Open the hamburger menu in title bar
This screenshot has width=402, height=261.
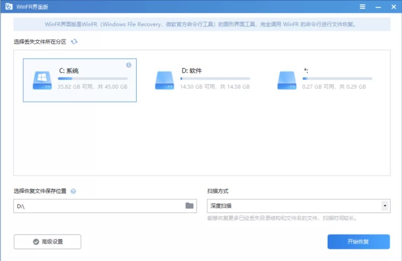tap(363, 7)
